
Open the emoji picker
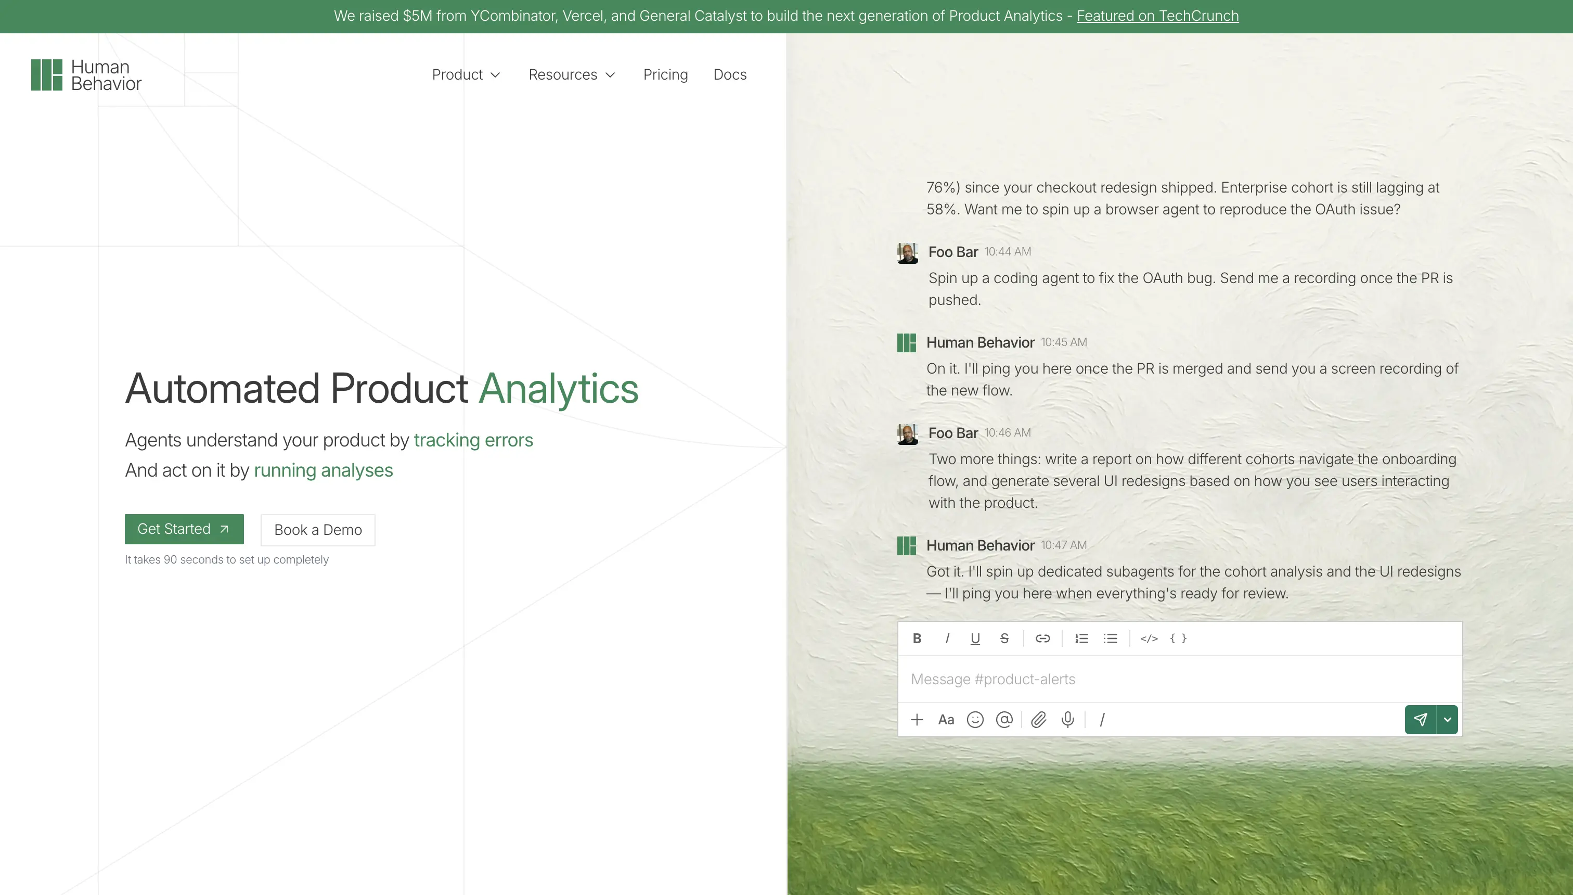(975, 719)
